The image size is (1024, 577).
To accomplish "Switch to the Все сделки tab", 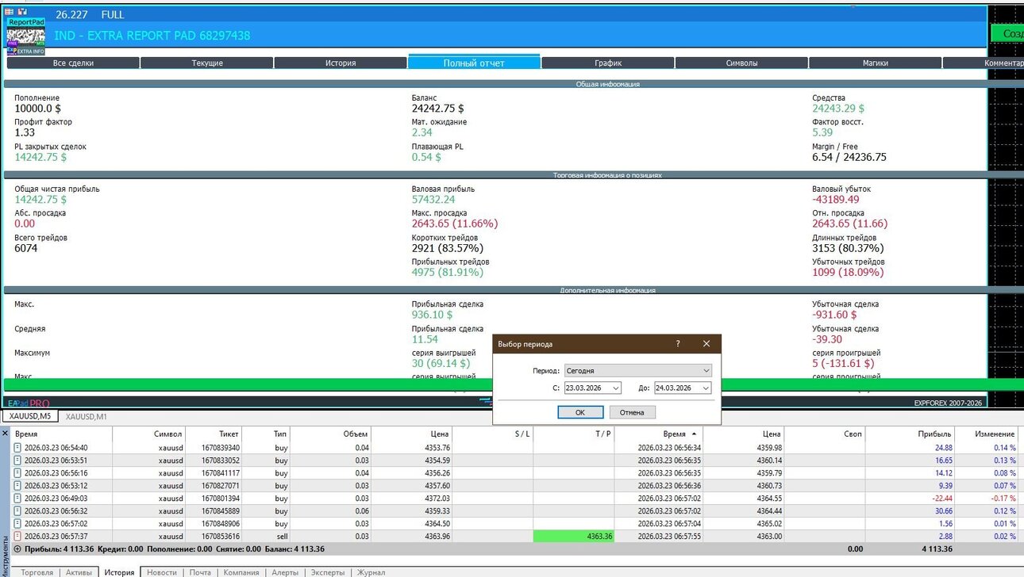I will tap(73, 63).
